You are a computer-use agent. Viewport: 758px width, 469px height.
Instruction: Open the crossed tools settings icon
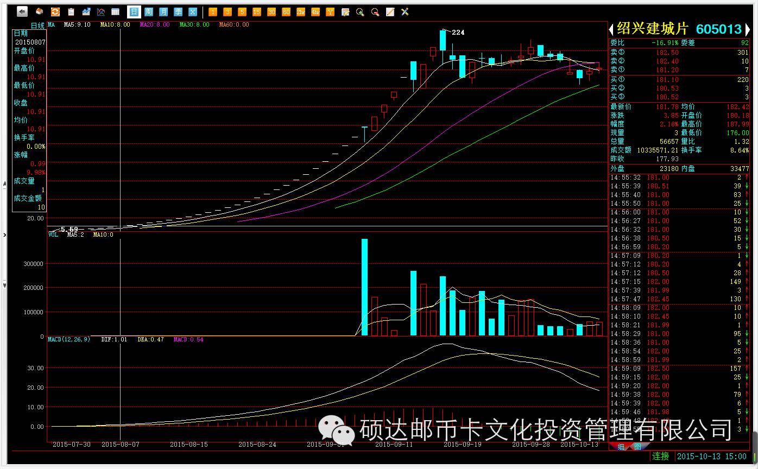pyautogui.click(x=405, y=11)
